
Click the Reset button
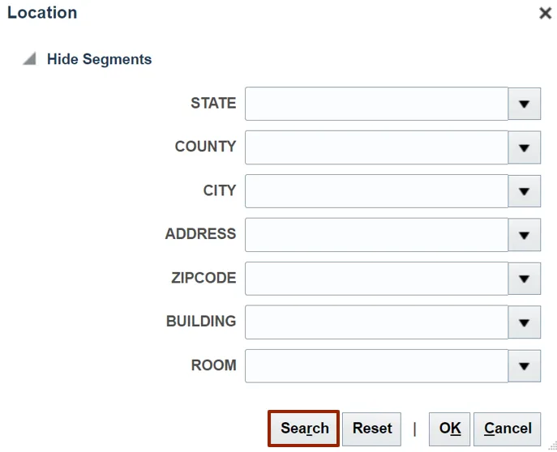(x=371, y=429)
